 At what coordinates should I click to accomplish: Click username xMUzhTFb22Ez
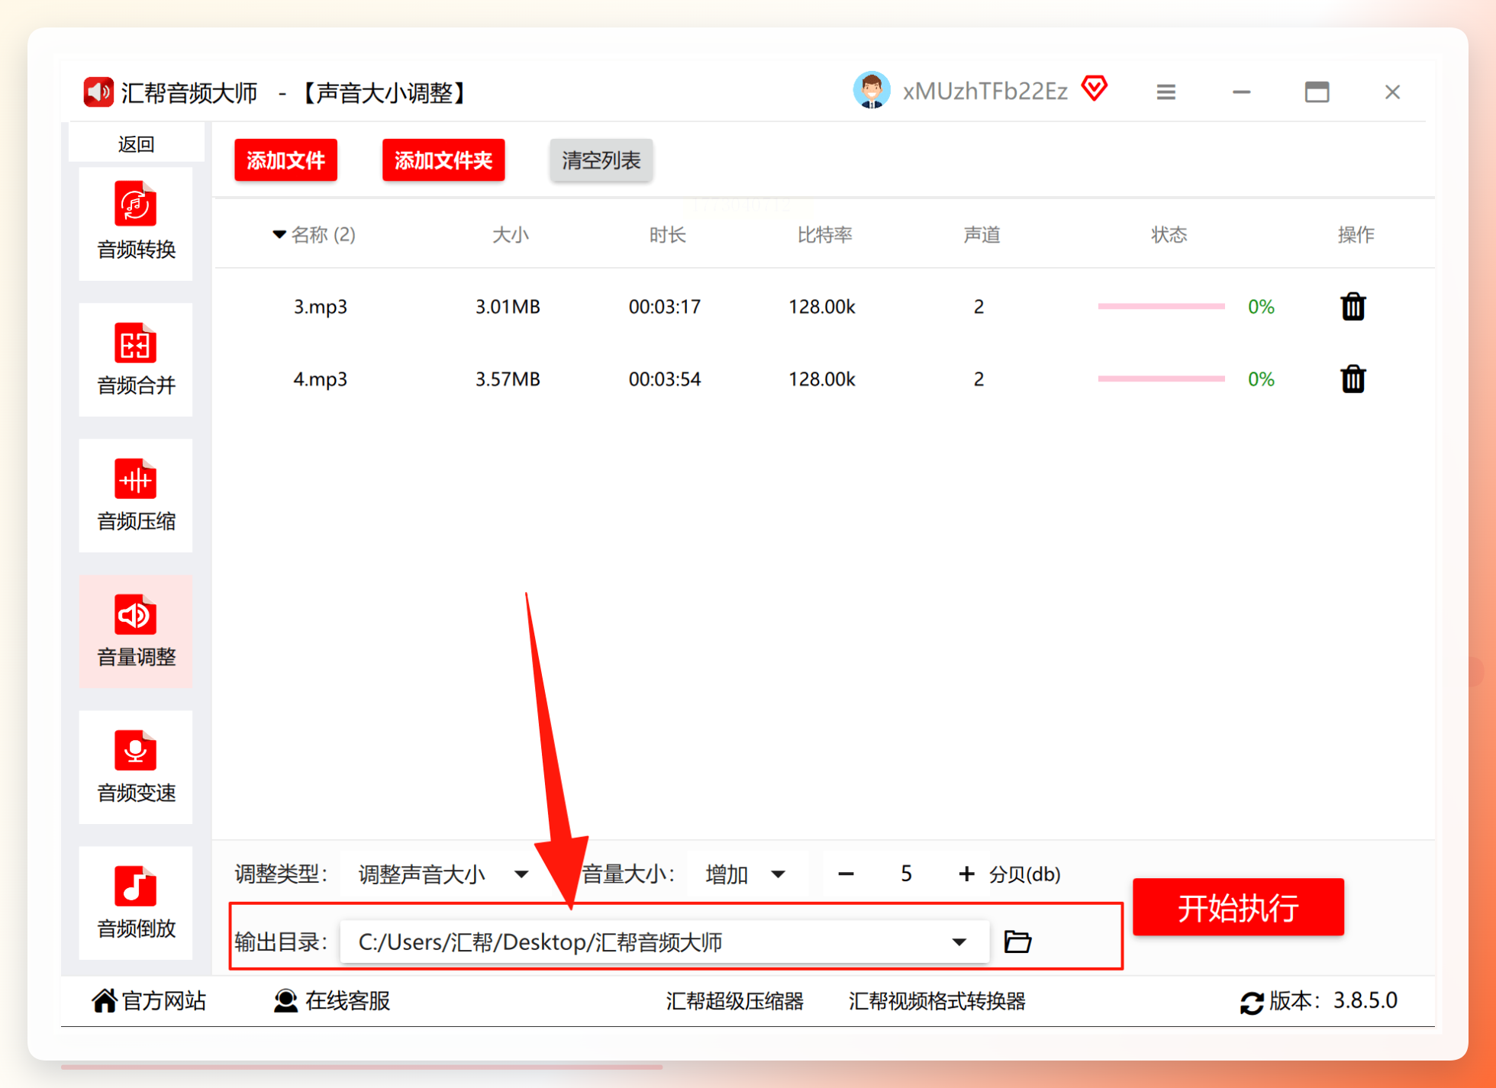(x=985, y=92)
